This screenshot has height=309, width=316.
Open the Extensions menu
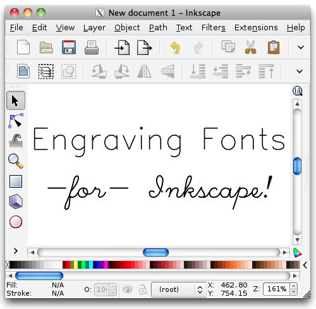256,28
